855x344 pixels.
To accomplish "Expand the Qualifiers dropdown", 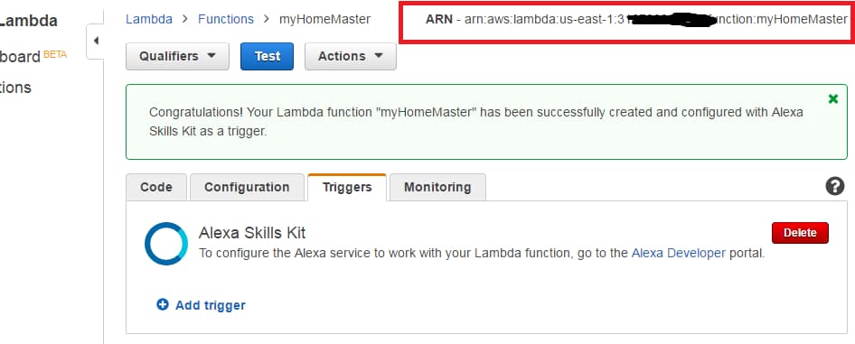I will tap(177, 56).
